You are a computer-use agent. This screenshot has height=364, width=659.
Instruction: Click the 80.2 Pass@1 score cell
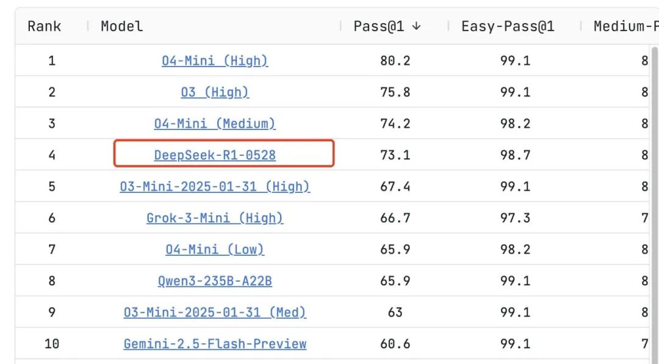click(395, 60)
